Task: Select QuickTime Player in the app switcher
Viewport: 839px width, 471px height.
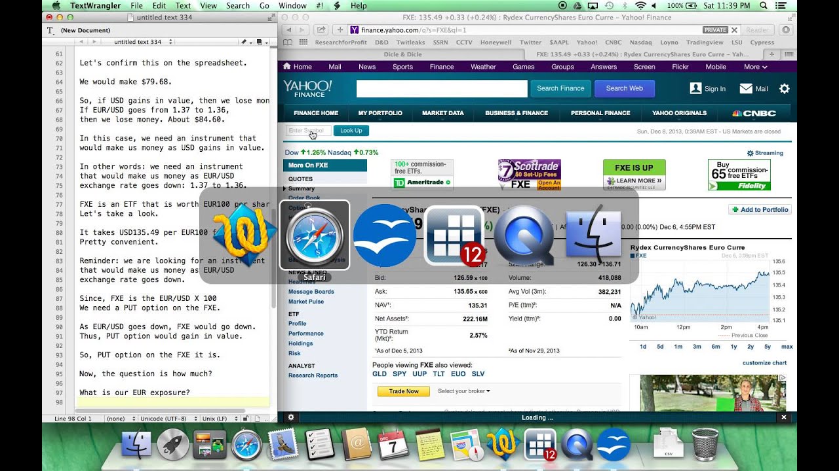Action: coord(525,235)
